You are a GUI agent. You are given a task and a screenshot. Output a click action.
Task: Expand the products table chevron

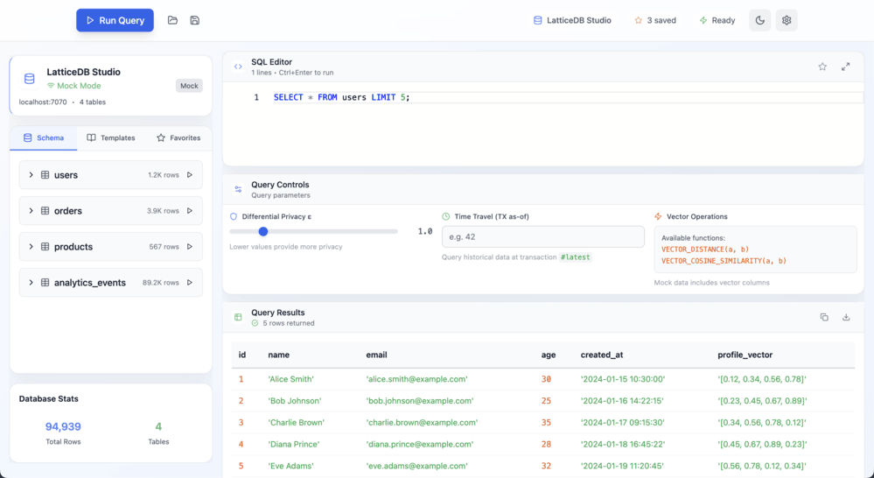point(31,247)
